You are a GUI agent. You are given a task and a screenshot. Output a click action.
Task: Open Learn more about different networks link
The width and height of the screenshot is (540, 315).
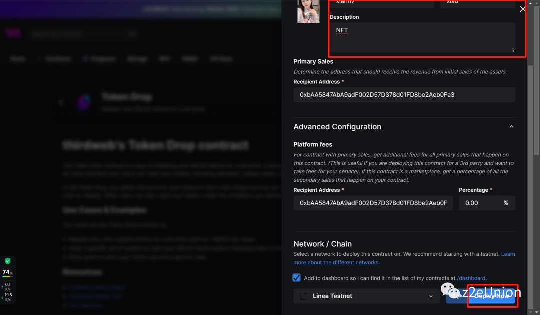336,262
